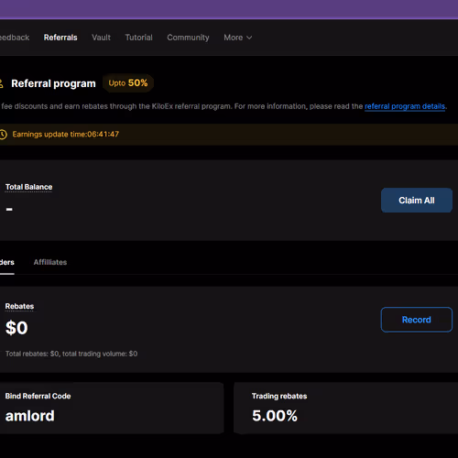Click the Earnings update time banner
The height and width of the screenshot is (458, 458).
pos(229,135)
